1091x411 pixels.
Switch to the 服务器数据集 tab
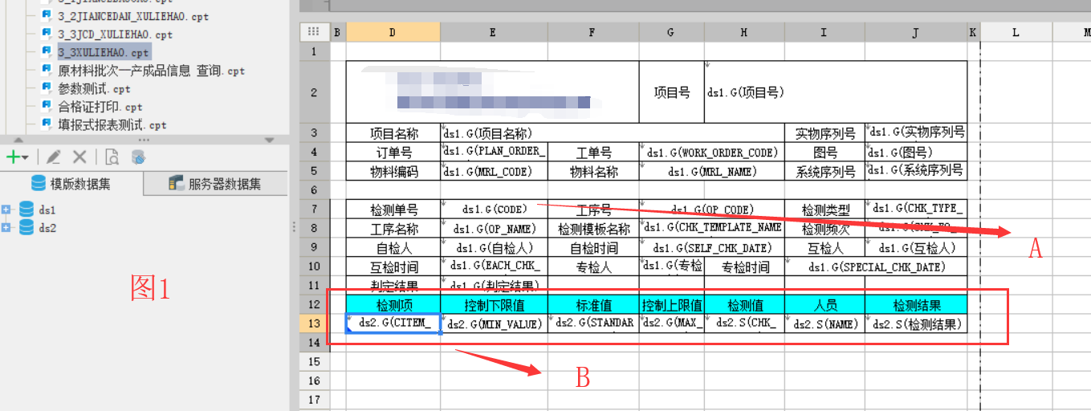coord(215,184)
